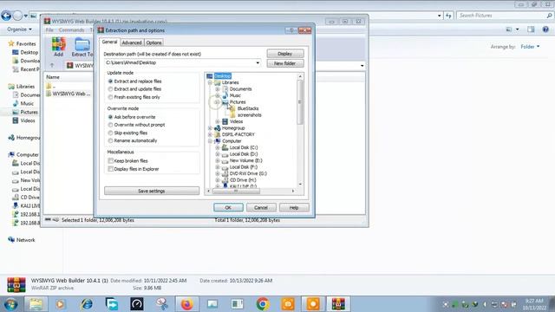Click the up-one-level arrow in WinRAR window
555x312 pixels.
52,66
